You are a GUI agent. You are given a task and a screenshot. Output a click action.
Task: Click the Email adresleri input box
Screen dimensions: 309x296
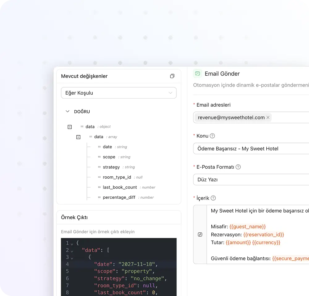coord(251,117)
